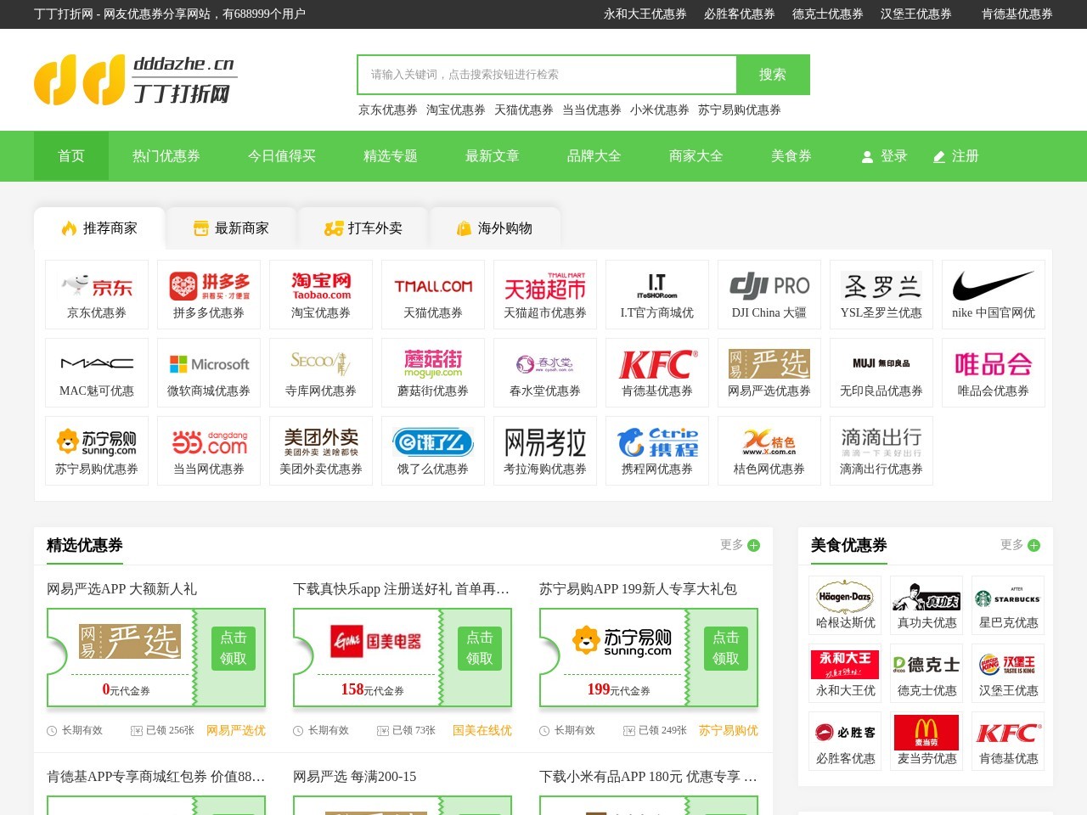Image resolution: width=1087 pixels, height=815 pixels.
Task: Open the 品牌大全 menu item
Action: [593, 156]
